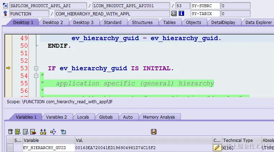Click the SY-TABIX value field
The image size is (274, 152).
pyautogui.click(x=236, y=14)
